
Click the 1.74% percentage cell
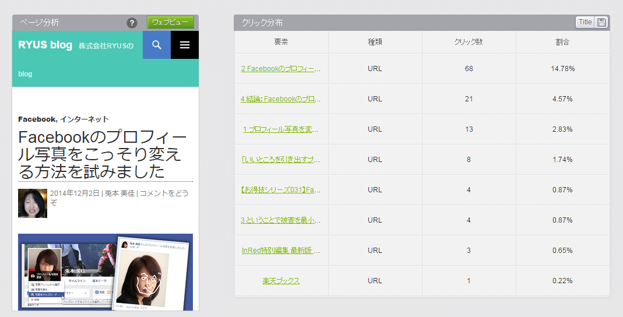point(562,159)
